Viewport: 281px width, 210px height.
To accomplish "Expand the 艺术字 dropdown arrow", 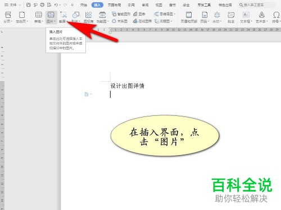I will 267,21.
